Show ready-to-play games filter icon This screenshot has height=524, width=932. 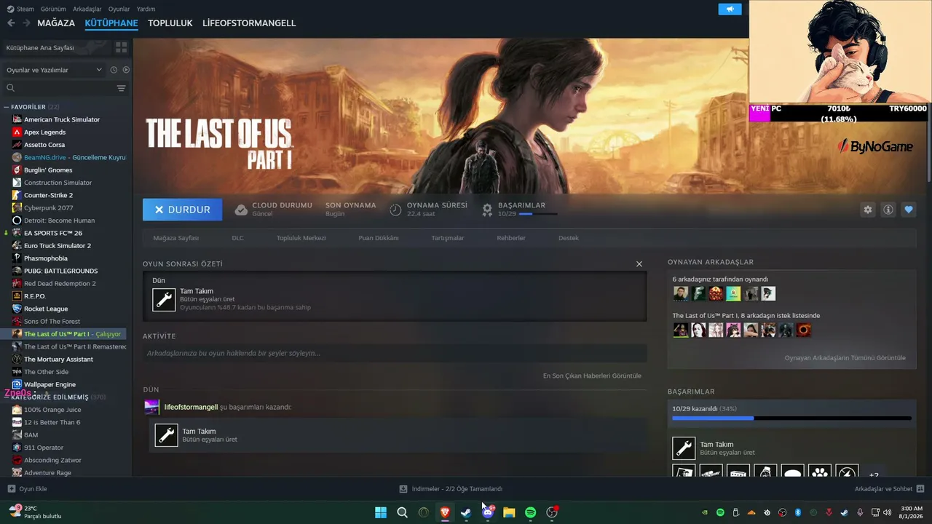[126, 70]
